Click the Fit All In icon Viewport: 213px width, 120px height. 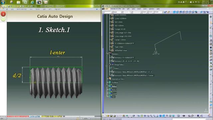(x=142, y=116)
